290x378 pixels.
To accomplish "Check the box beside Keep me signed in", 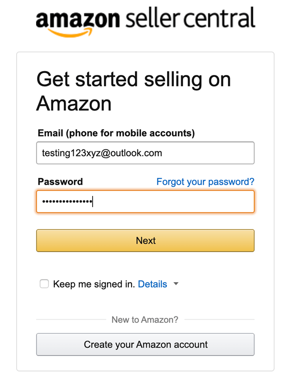I will point(44,283).
